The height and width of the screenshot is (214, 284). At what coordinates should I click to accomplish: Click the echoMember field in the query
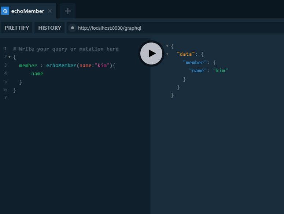tap(61, 65)
